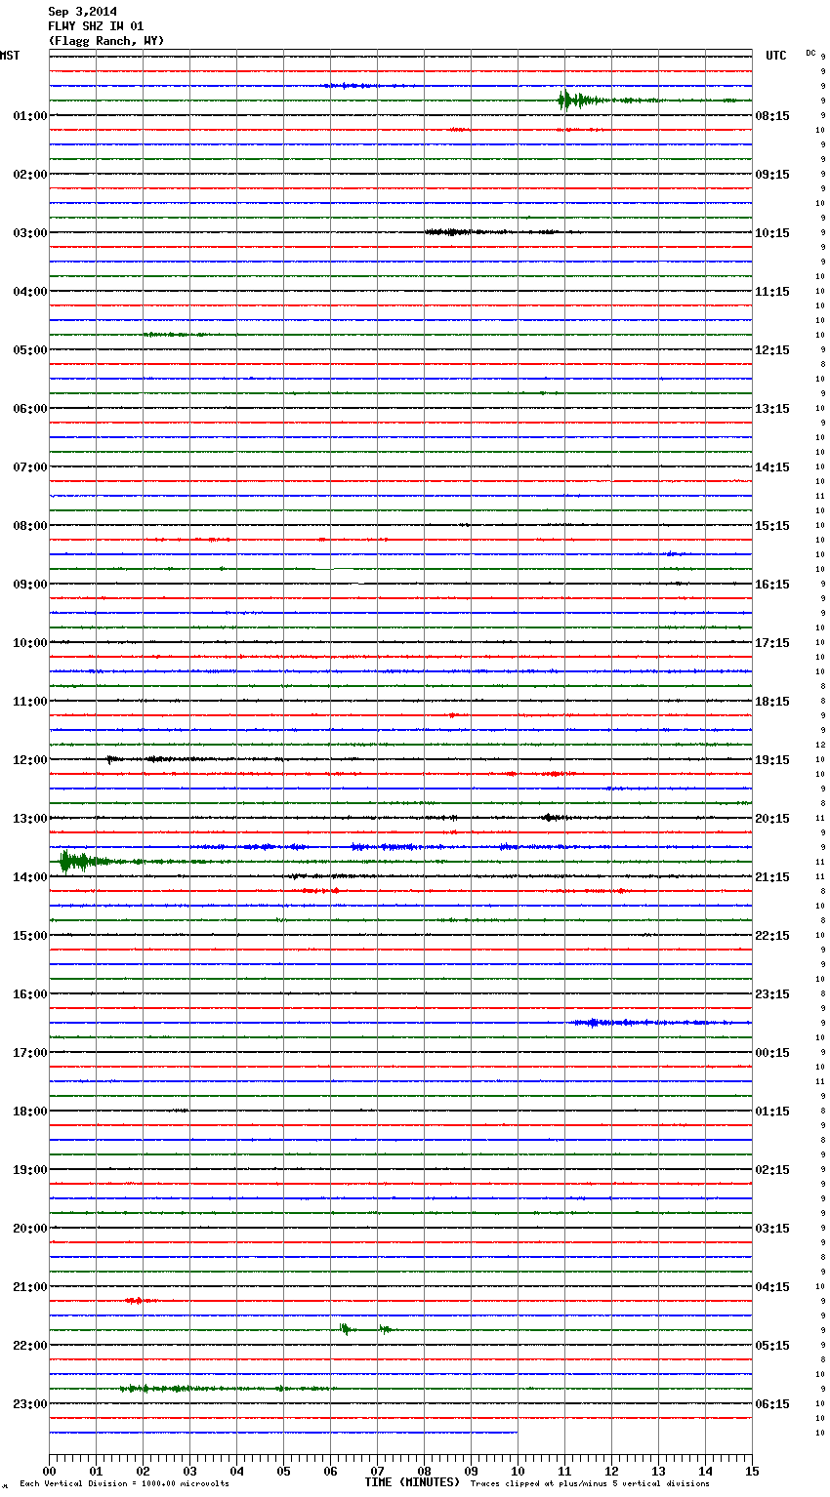The image size is (830, 1497).
Task: Select the 23:15 UTC time label
Action: (x=772, y=994)
